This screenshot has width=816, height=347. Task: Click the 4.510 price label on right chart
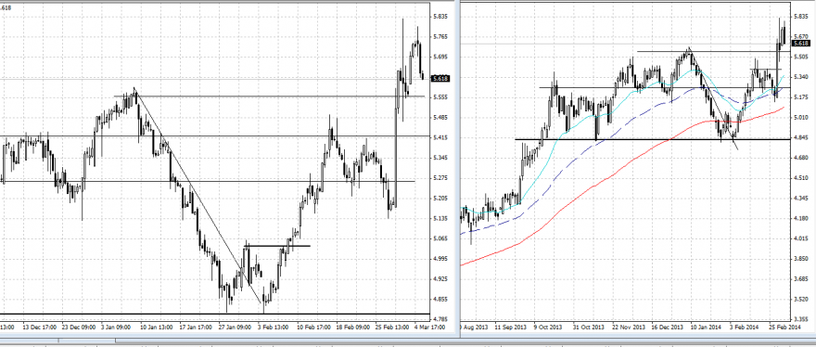coord(800,178)
